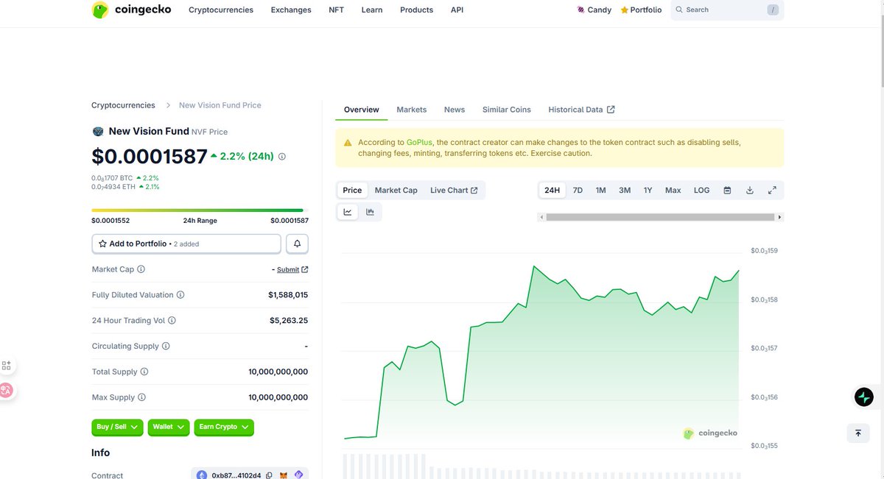
Task: Click Total Supply info icon
Action: point(144,372)
